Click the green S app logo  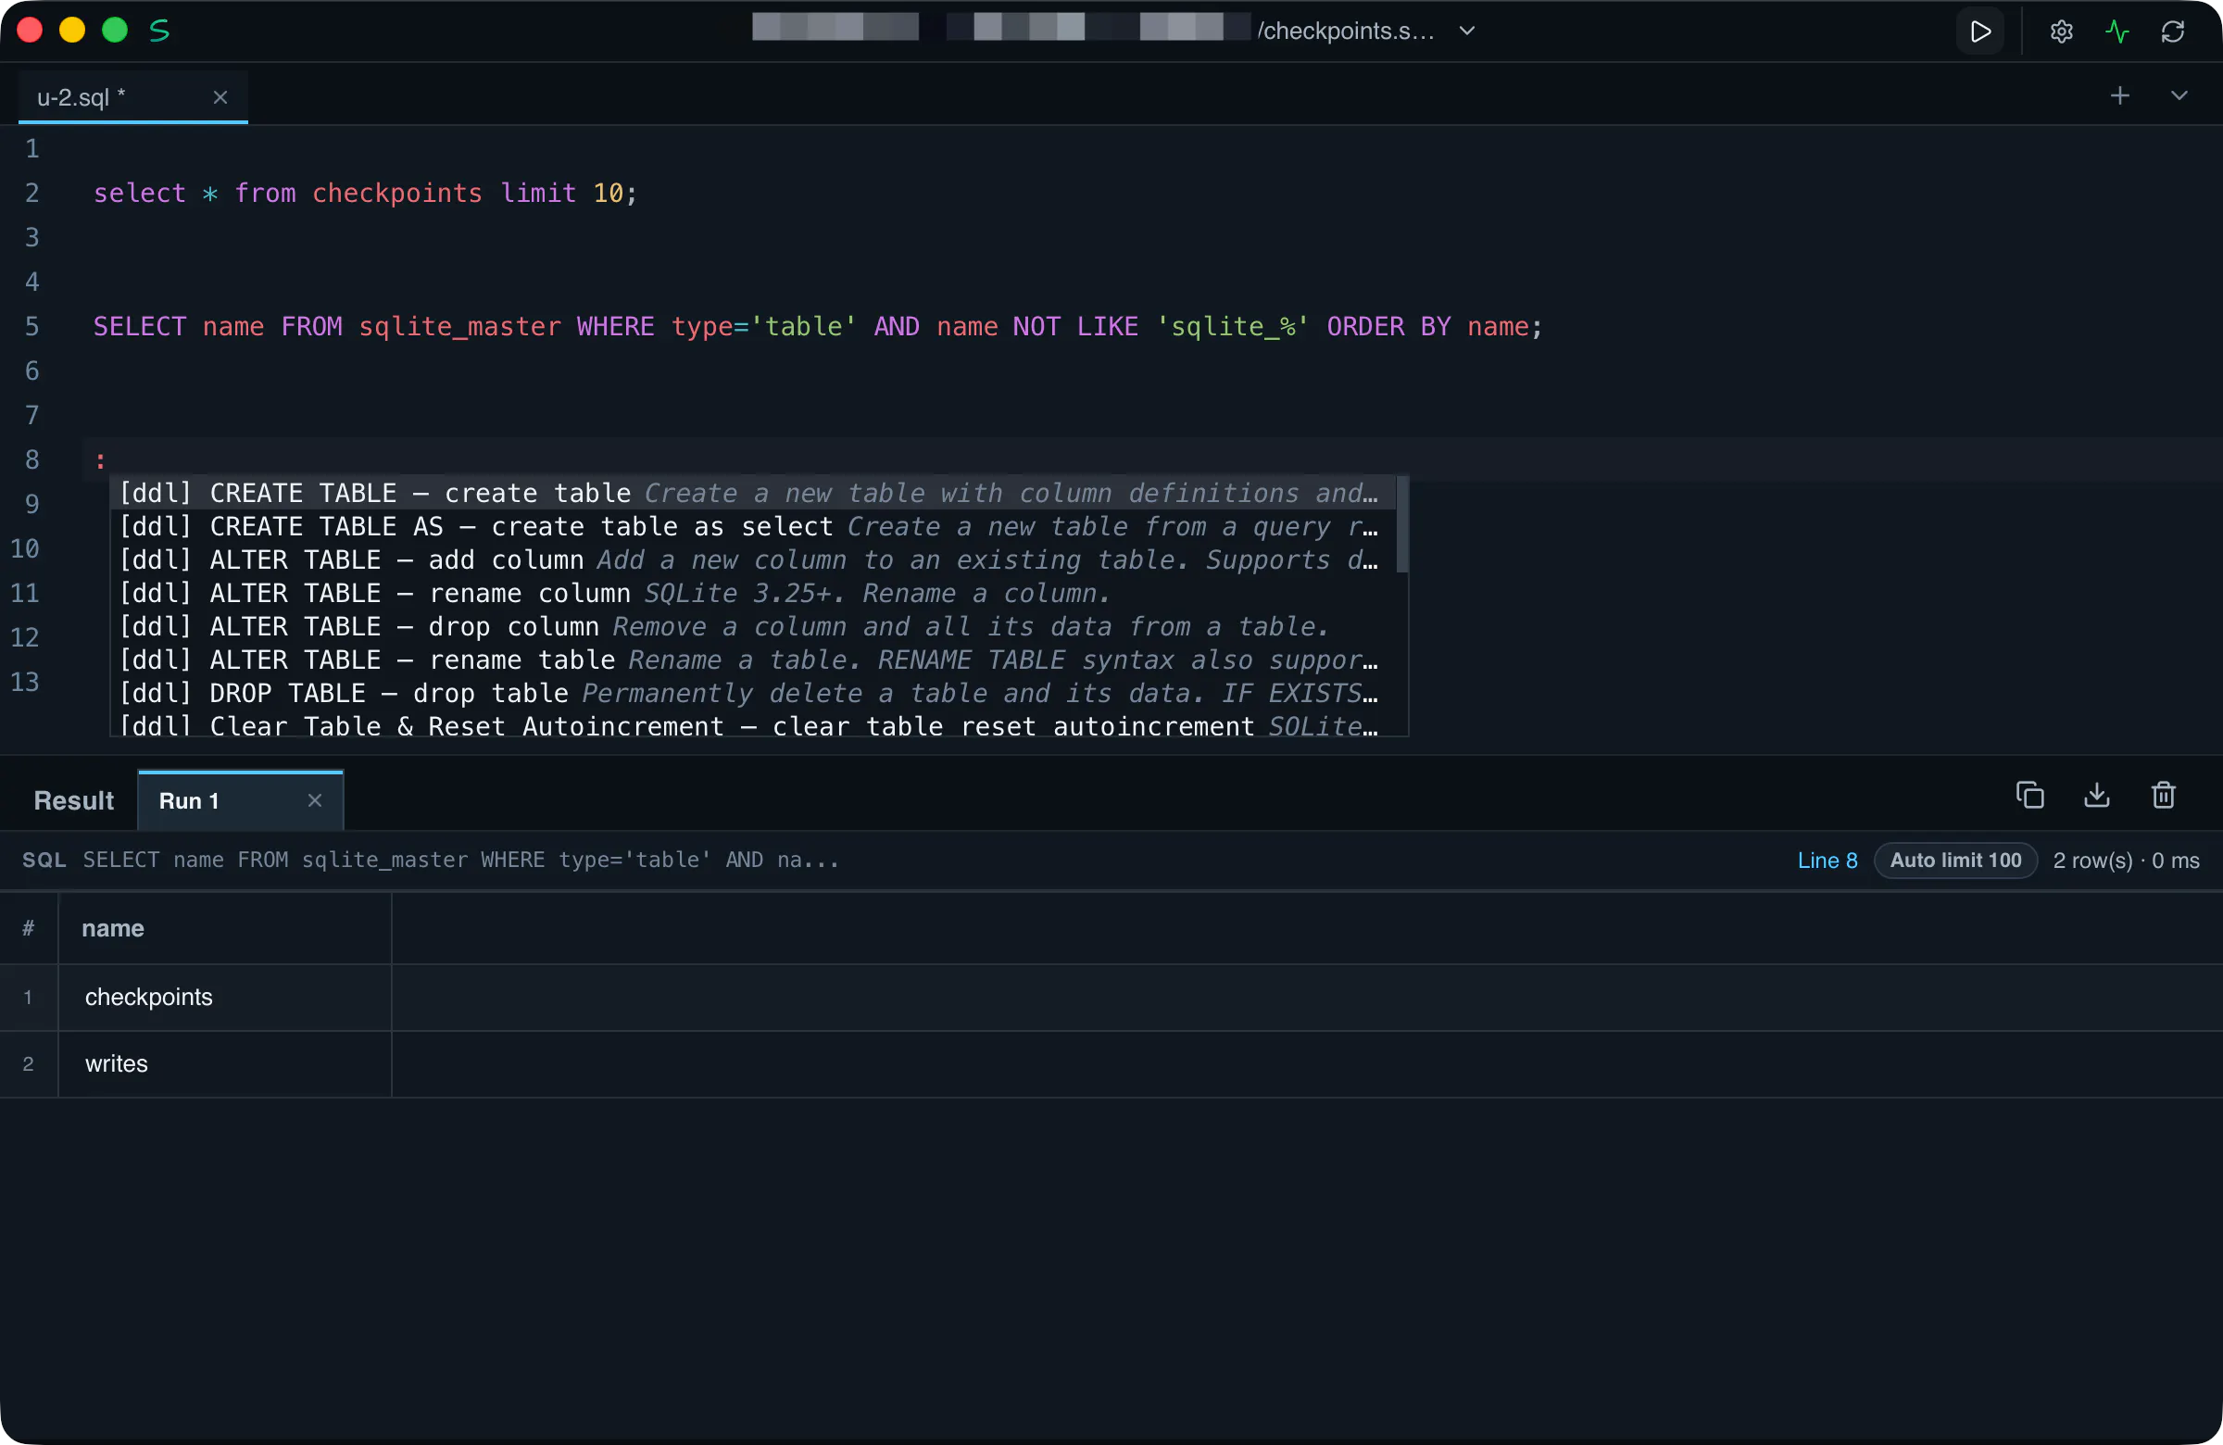tap(159, 31)
